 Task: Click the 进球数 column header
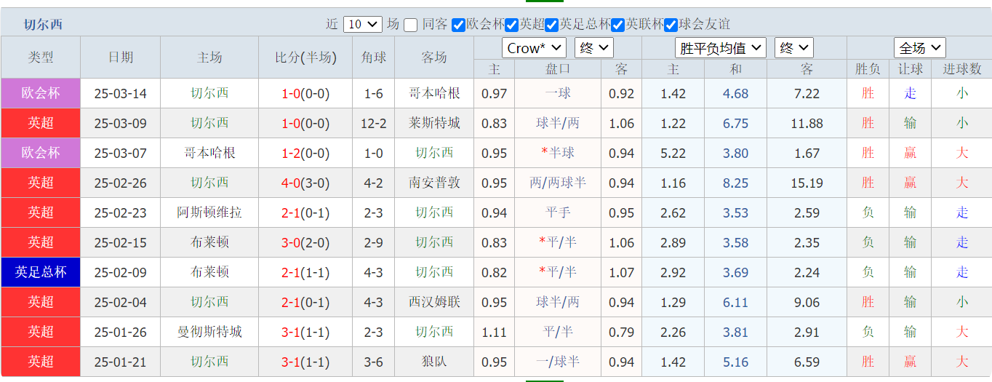962,69
